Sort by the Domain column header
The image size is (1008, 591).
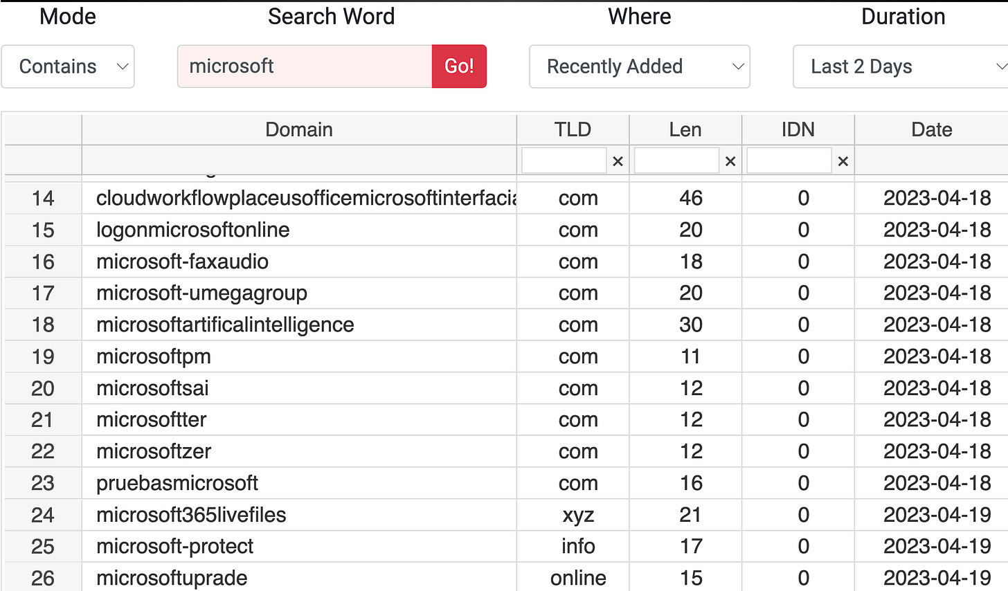[x=299, y=129]
